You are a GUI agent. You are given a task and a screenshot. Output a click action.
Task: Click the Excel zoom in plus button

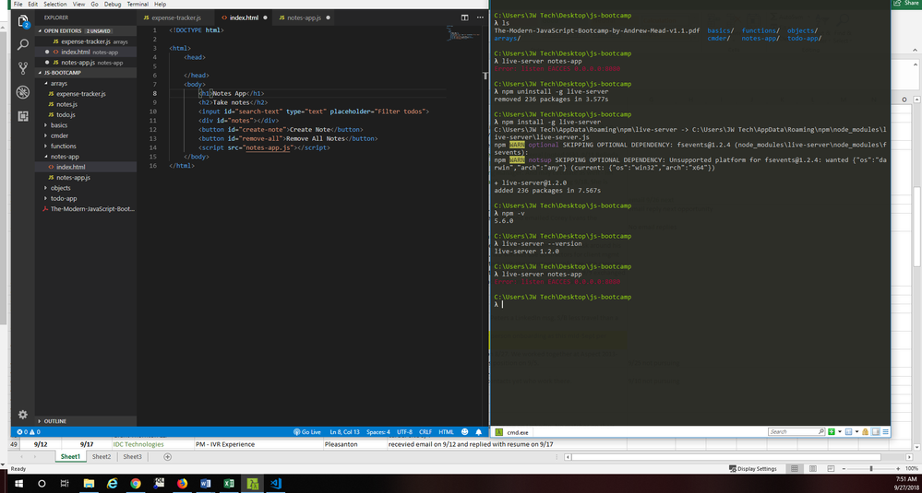tap(899, 468)
